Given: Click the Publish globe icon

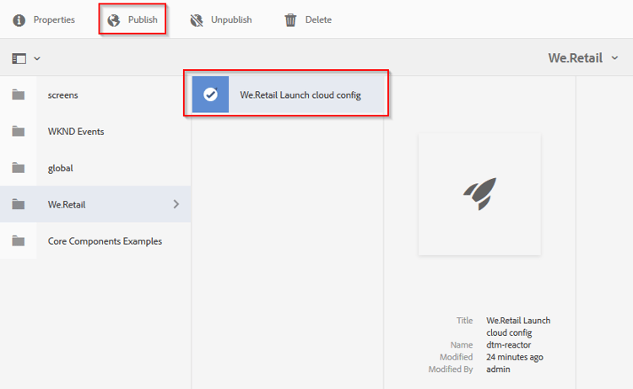Looking at the screenshot, I should (x=114, y=20).
